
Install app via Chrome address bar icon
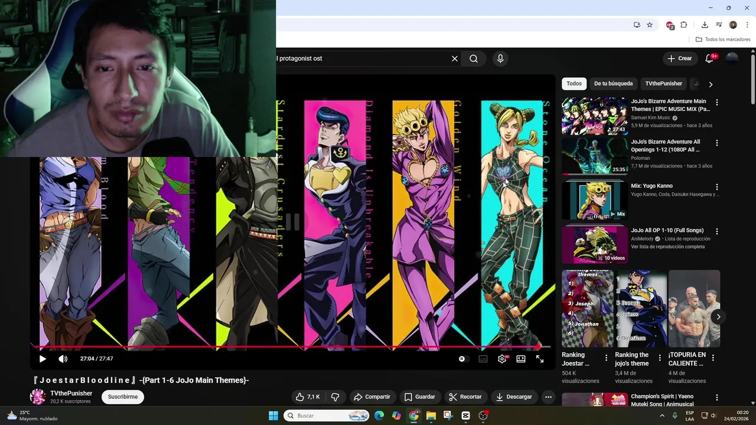point(637,25)
